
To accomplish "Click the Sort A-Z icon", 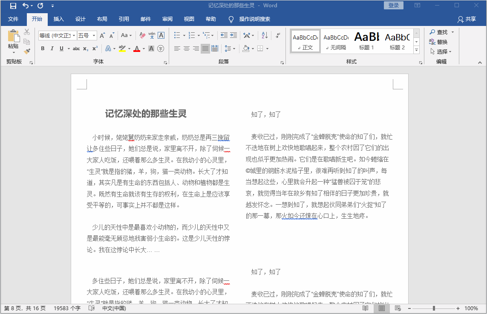I will (265, 35).
